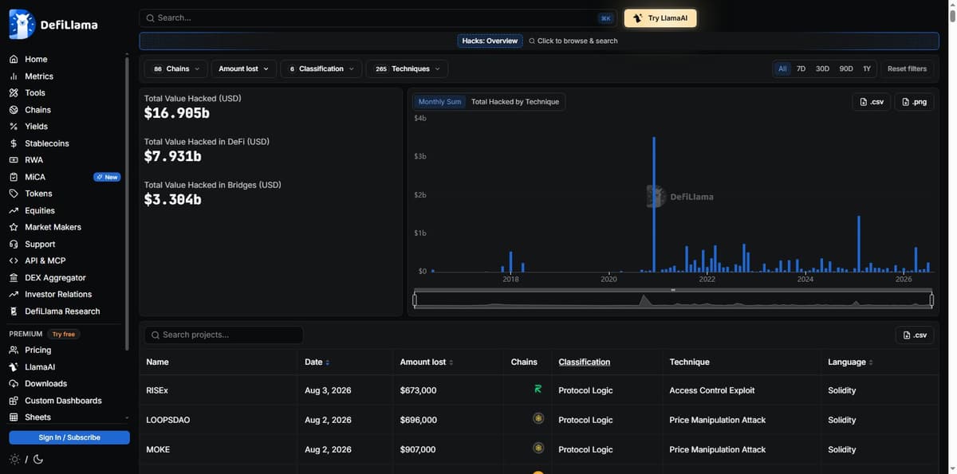Click the Try free premium badge
The height and width of the screenshot is (474, 957).
(64, 334)
